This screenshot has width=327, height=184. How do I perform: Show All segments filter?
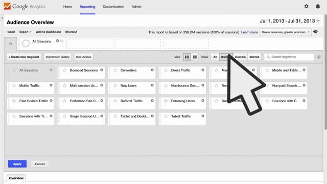[215, 57]
